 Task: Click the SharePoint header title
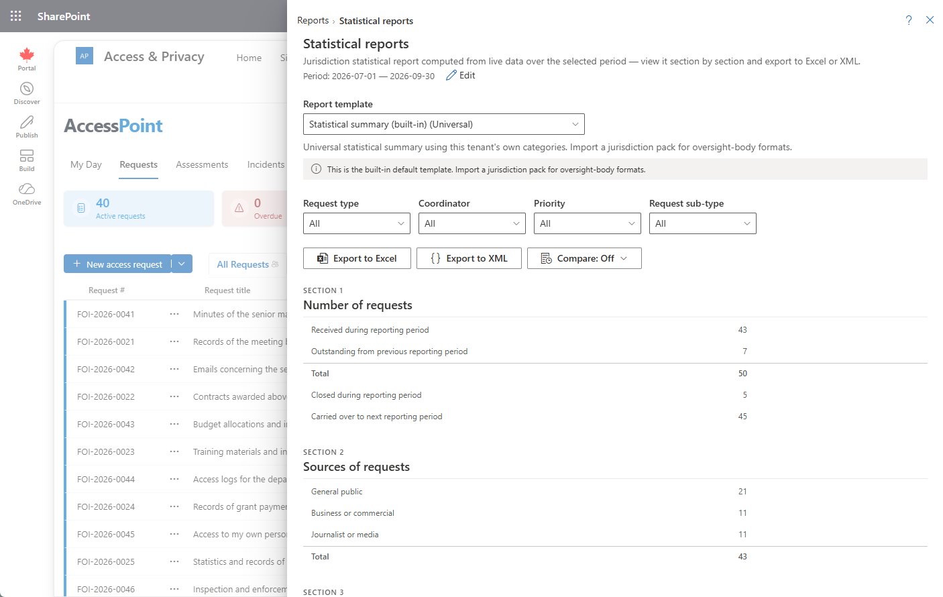point(64,16)
